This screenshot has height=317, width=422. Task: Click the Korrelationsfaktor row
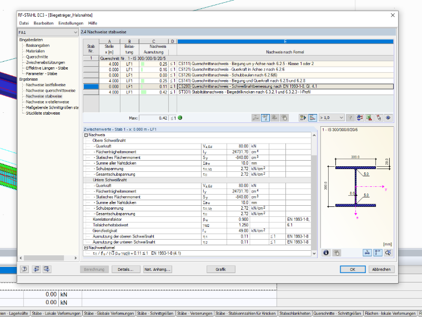click(197, 220)
